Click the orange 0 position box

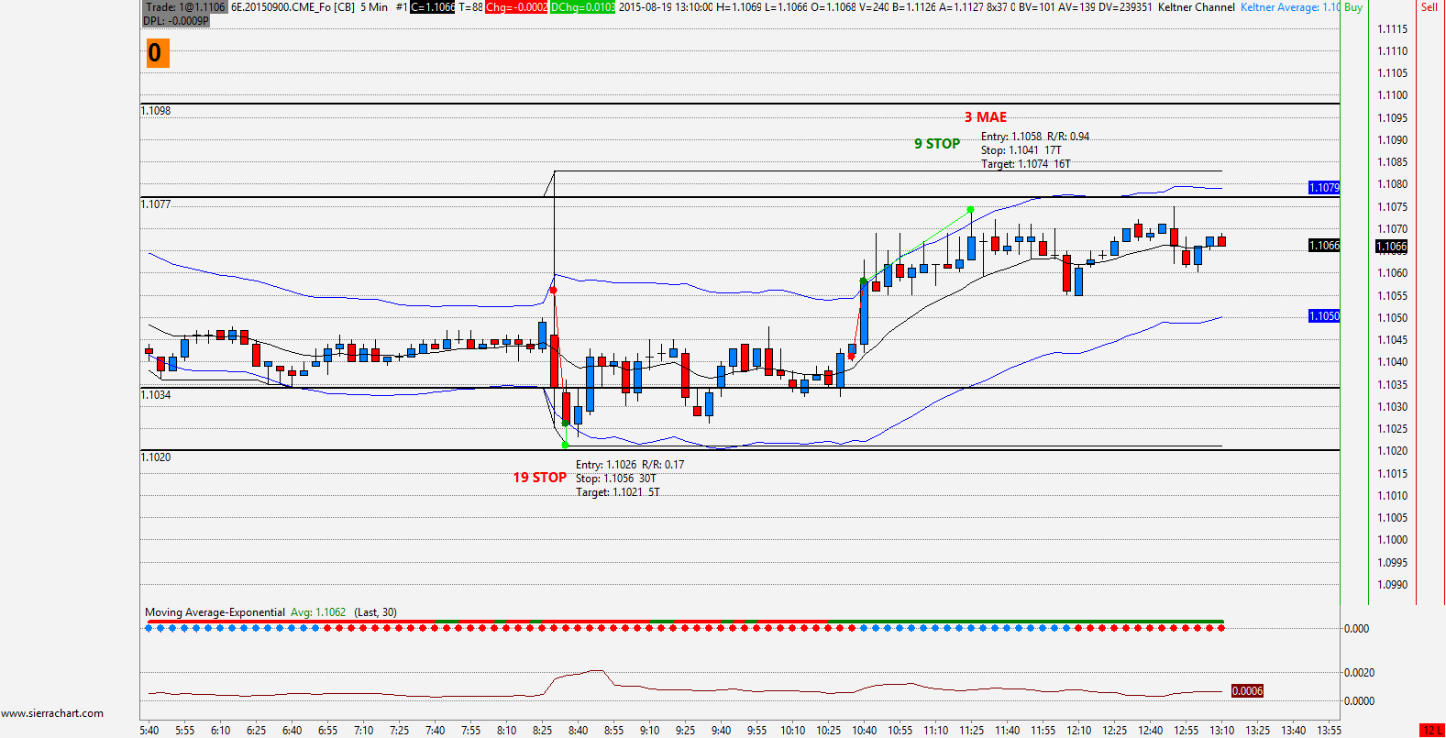click(x=157, y=53)
